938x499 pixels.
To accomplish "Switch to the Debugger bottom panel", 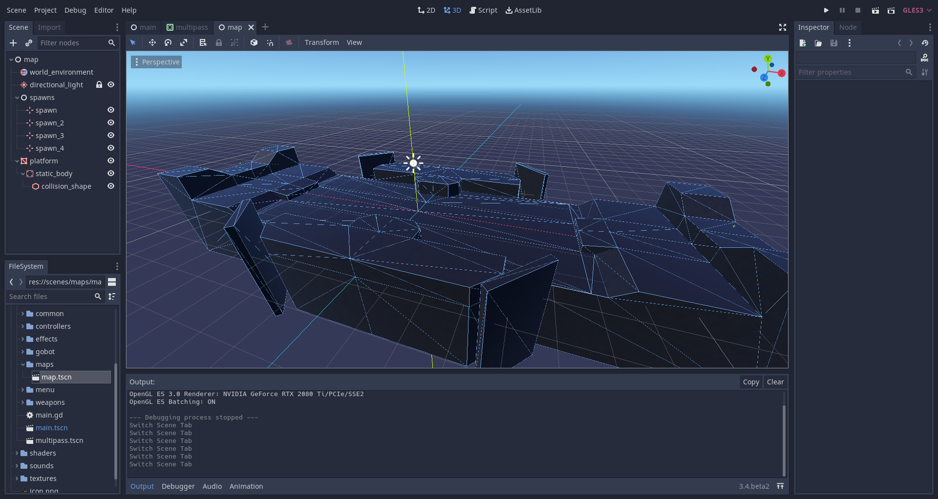I will [178, 486].
